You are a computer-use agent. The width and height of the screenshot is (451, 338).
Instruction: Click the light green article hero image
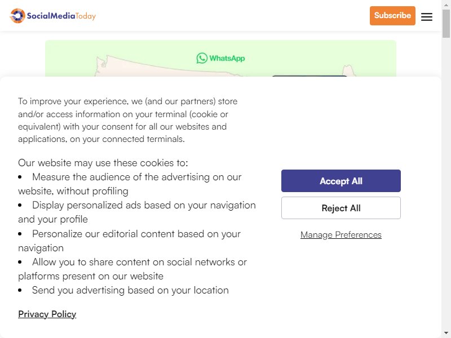click(220, 59)
